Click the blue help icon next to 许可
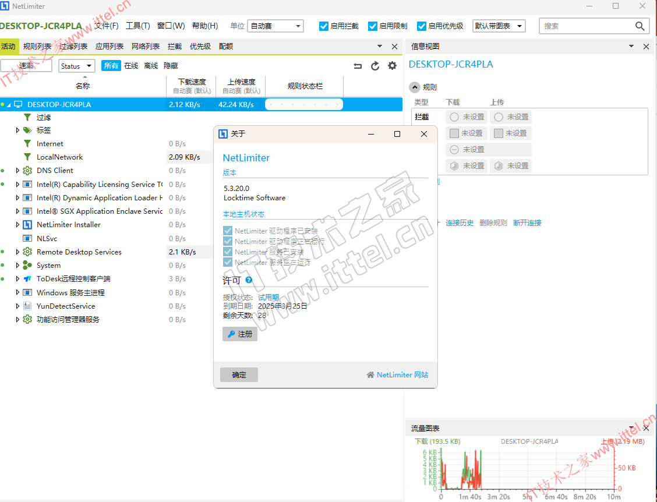657x502 pixels. 249,280
